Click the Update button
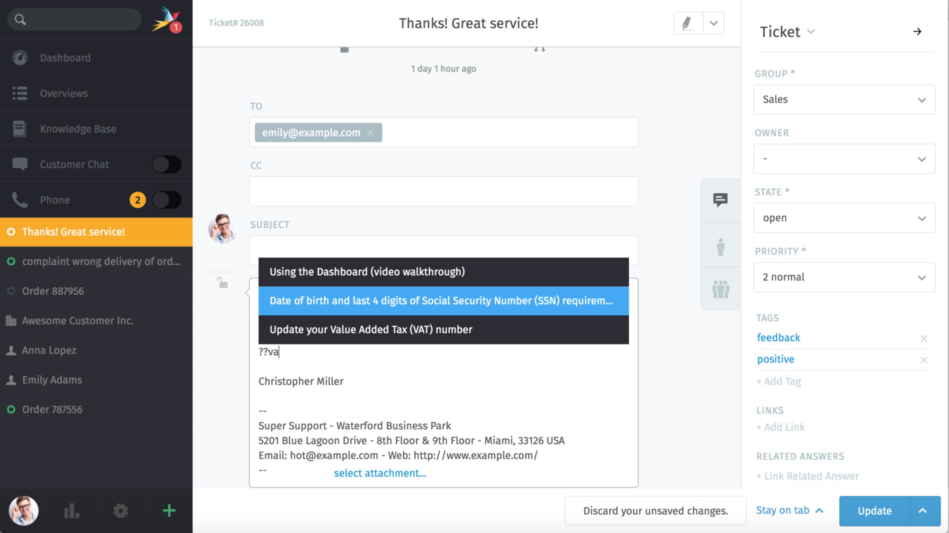The image size is (949, 533). pyautogui.click(x=874, y=511)
